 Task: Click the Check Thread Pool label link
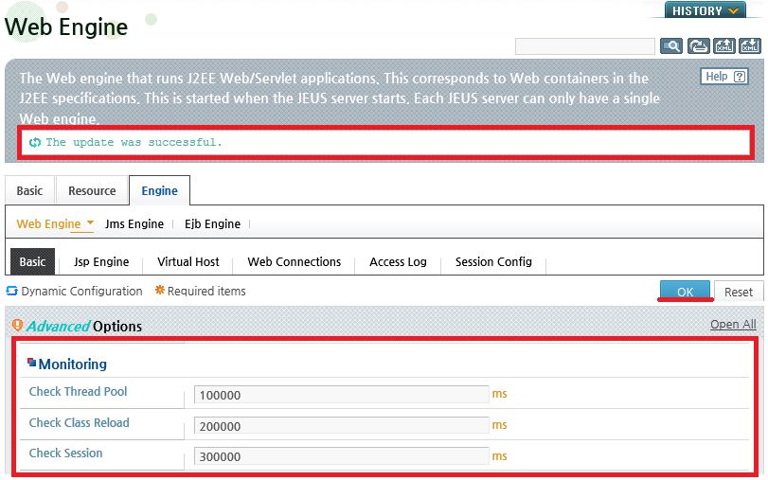point(78,391)
